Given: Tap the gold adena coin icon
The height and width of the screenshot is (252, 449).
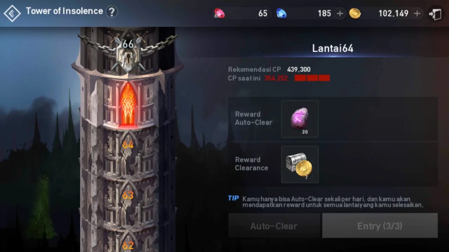Looking at the screenshot, I should 355,14.
